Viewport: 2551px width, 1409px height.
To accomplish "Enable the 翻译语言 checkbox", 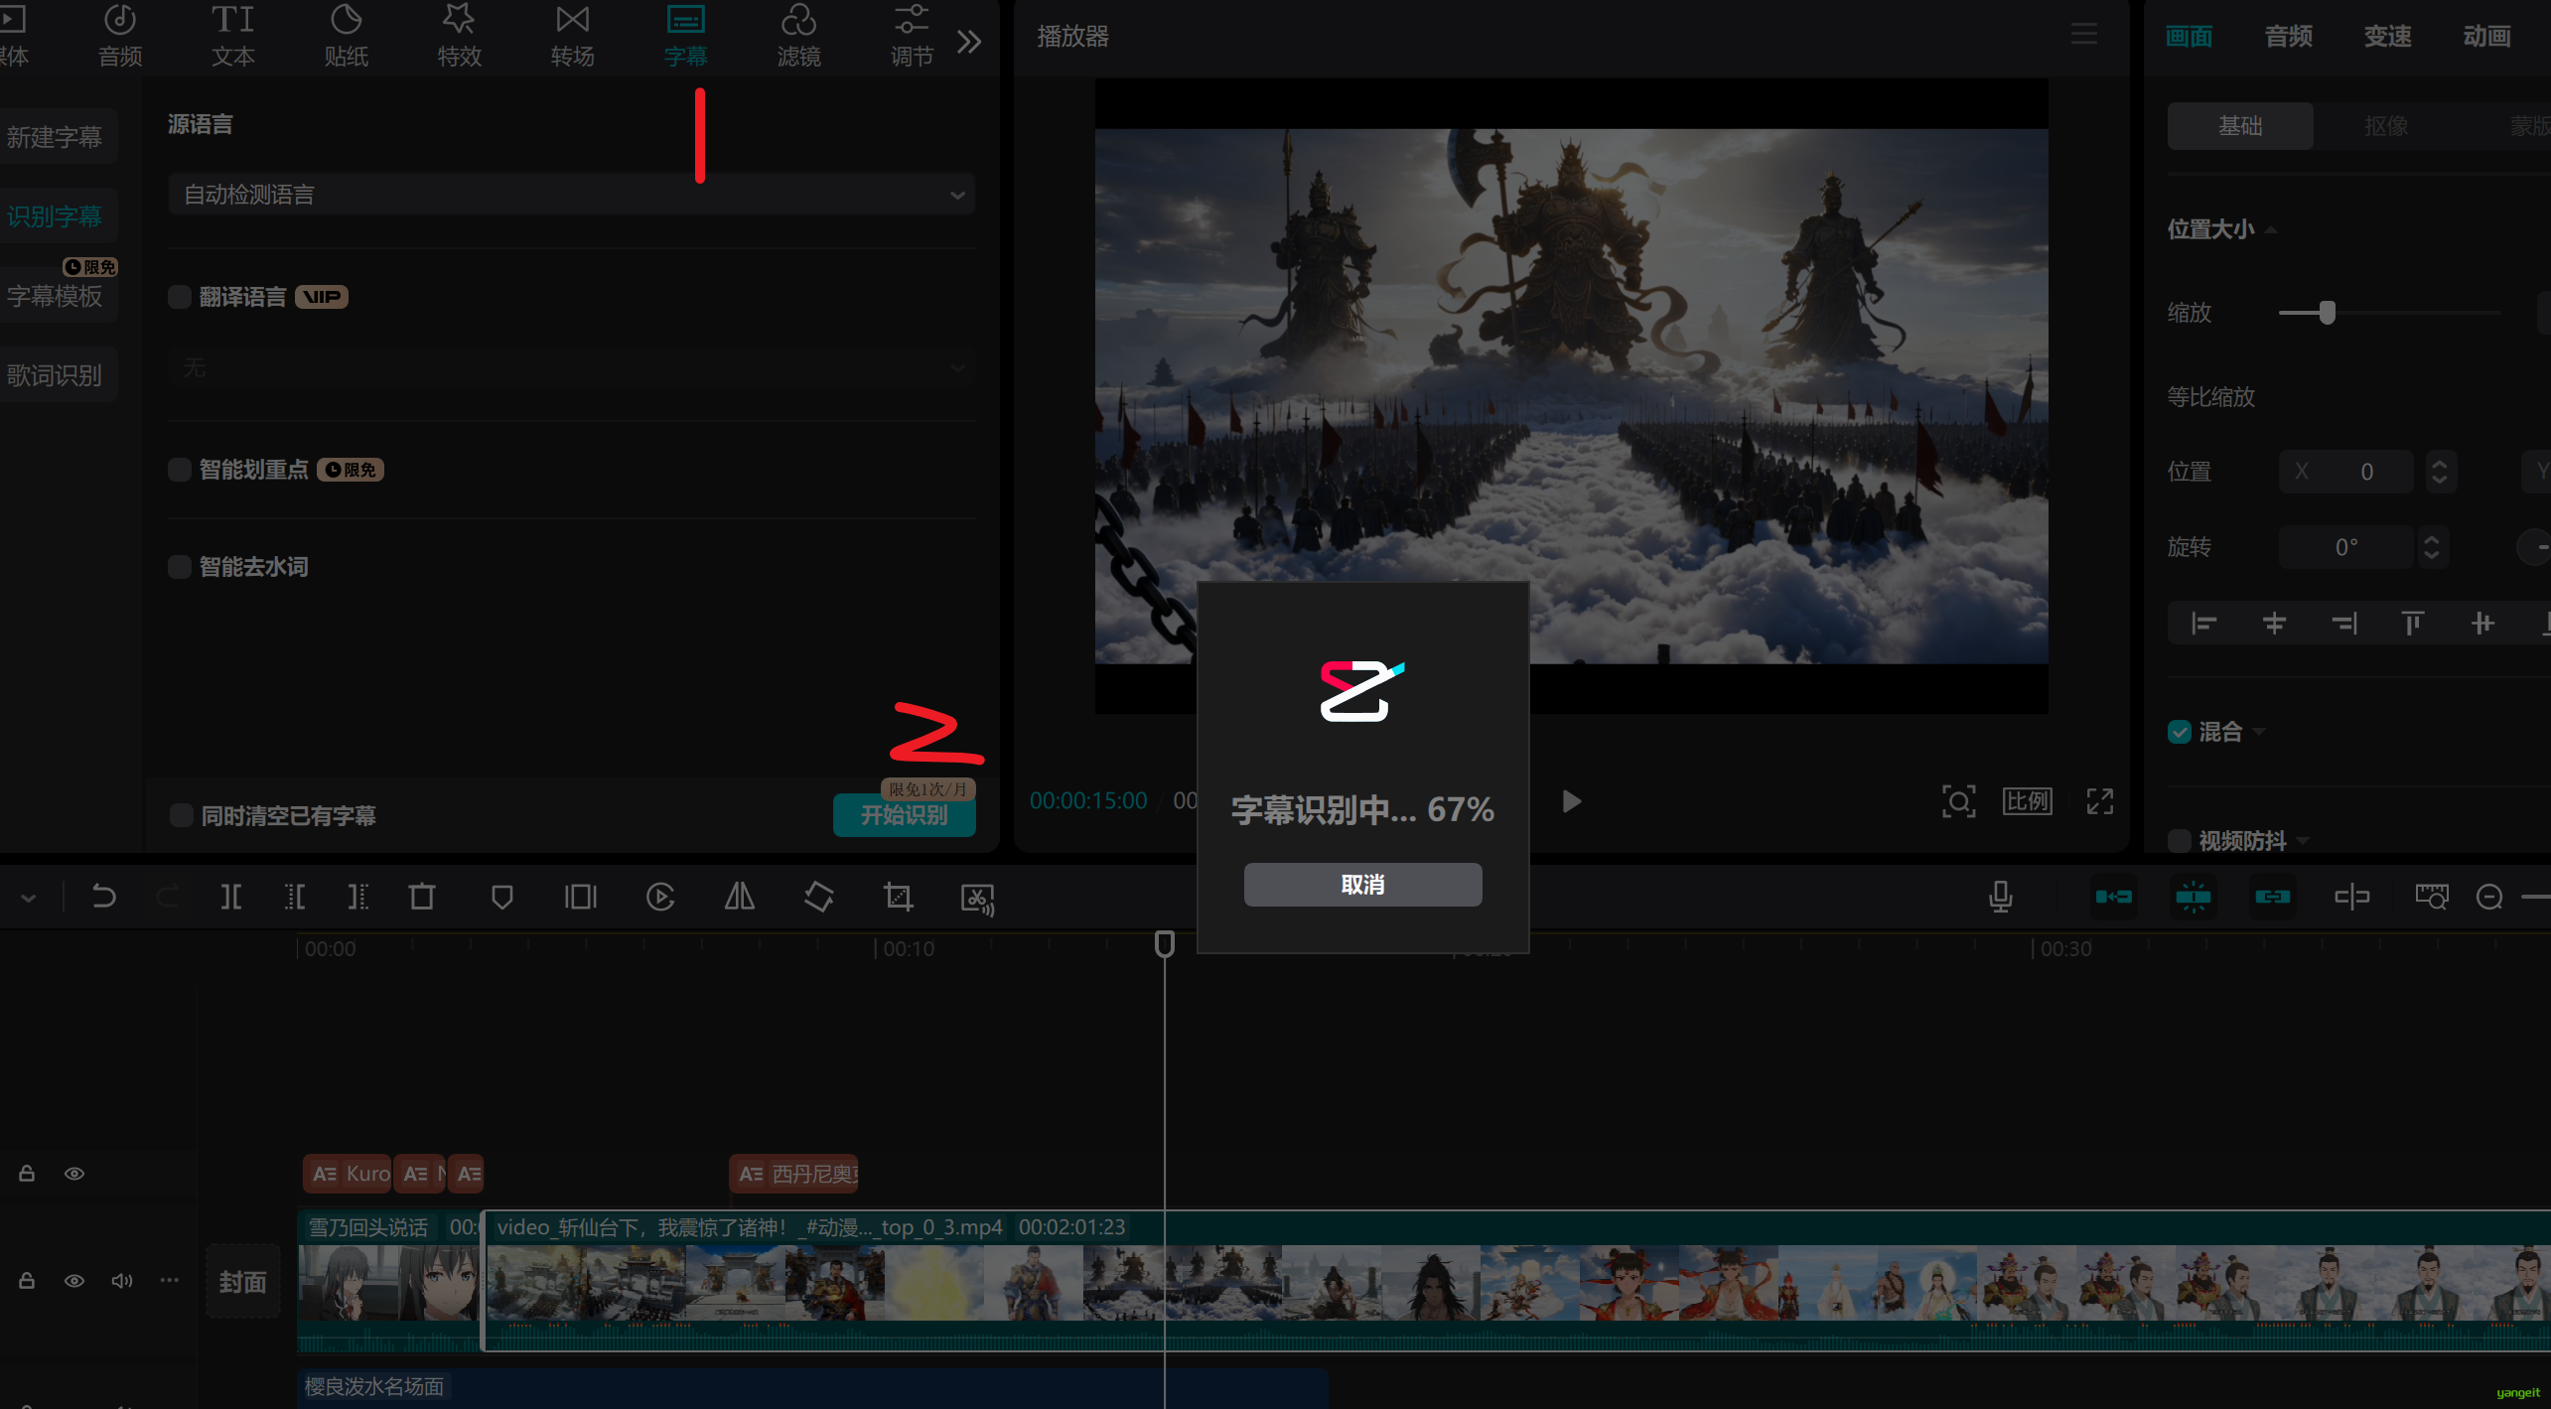I will pos(180,297).
